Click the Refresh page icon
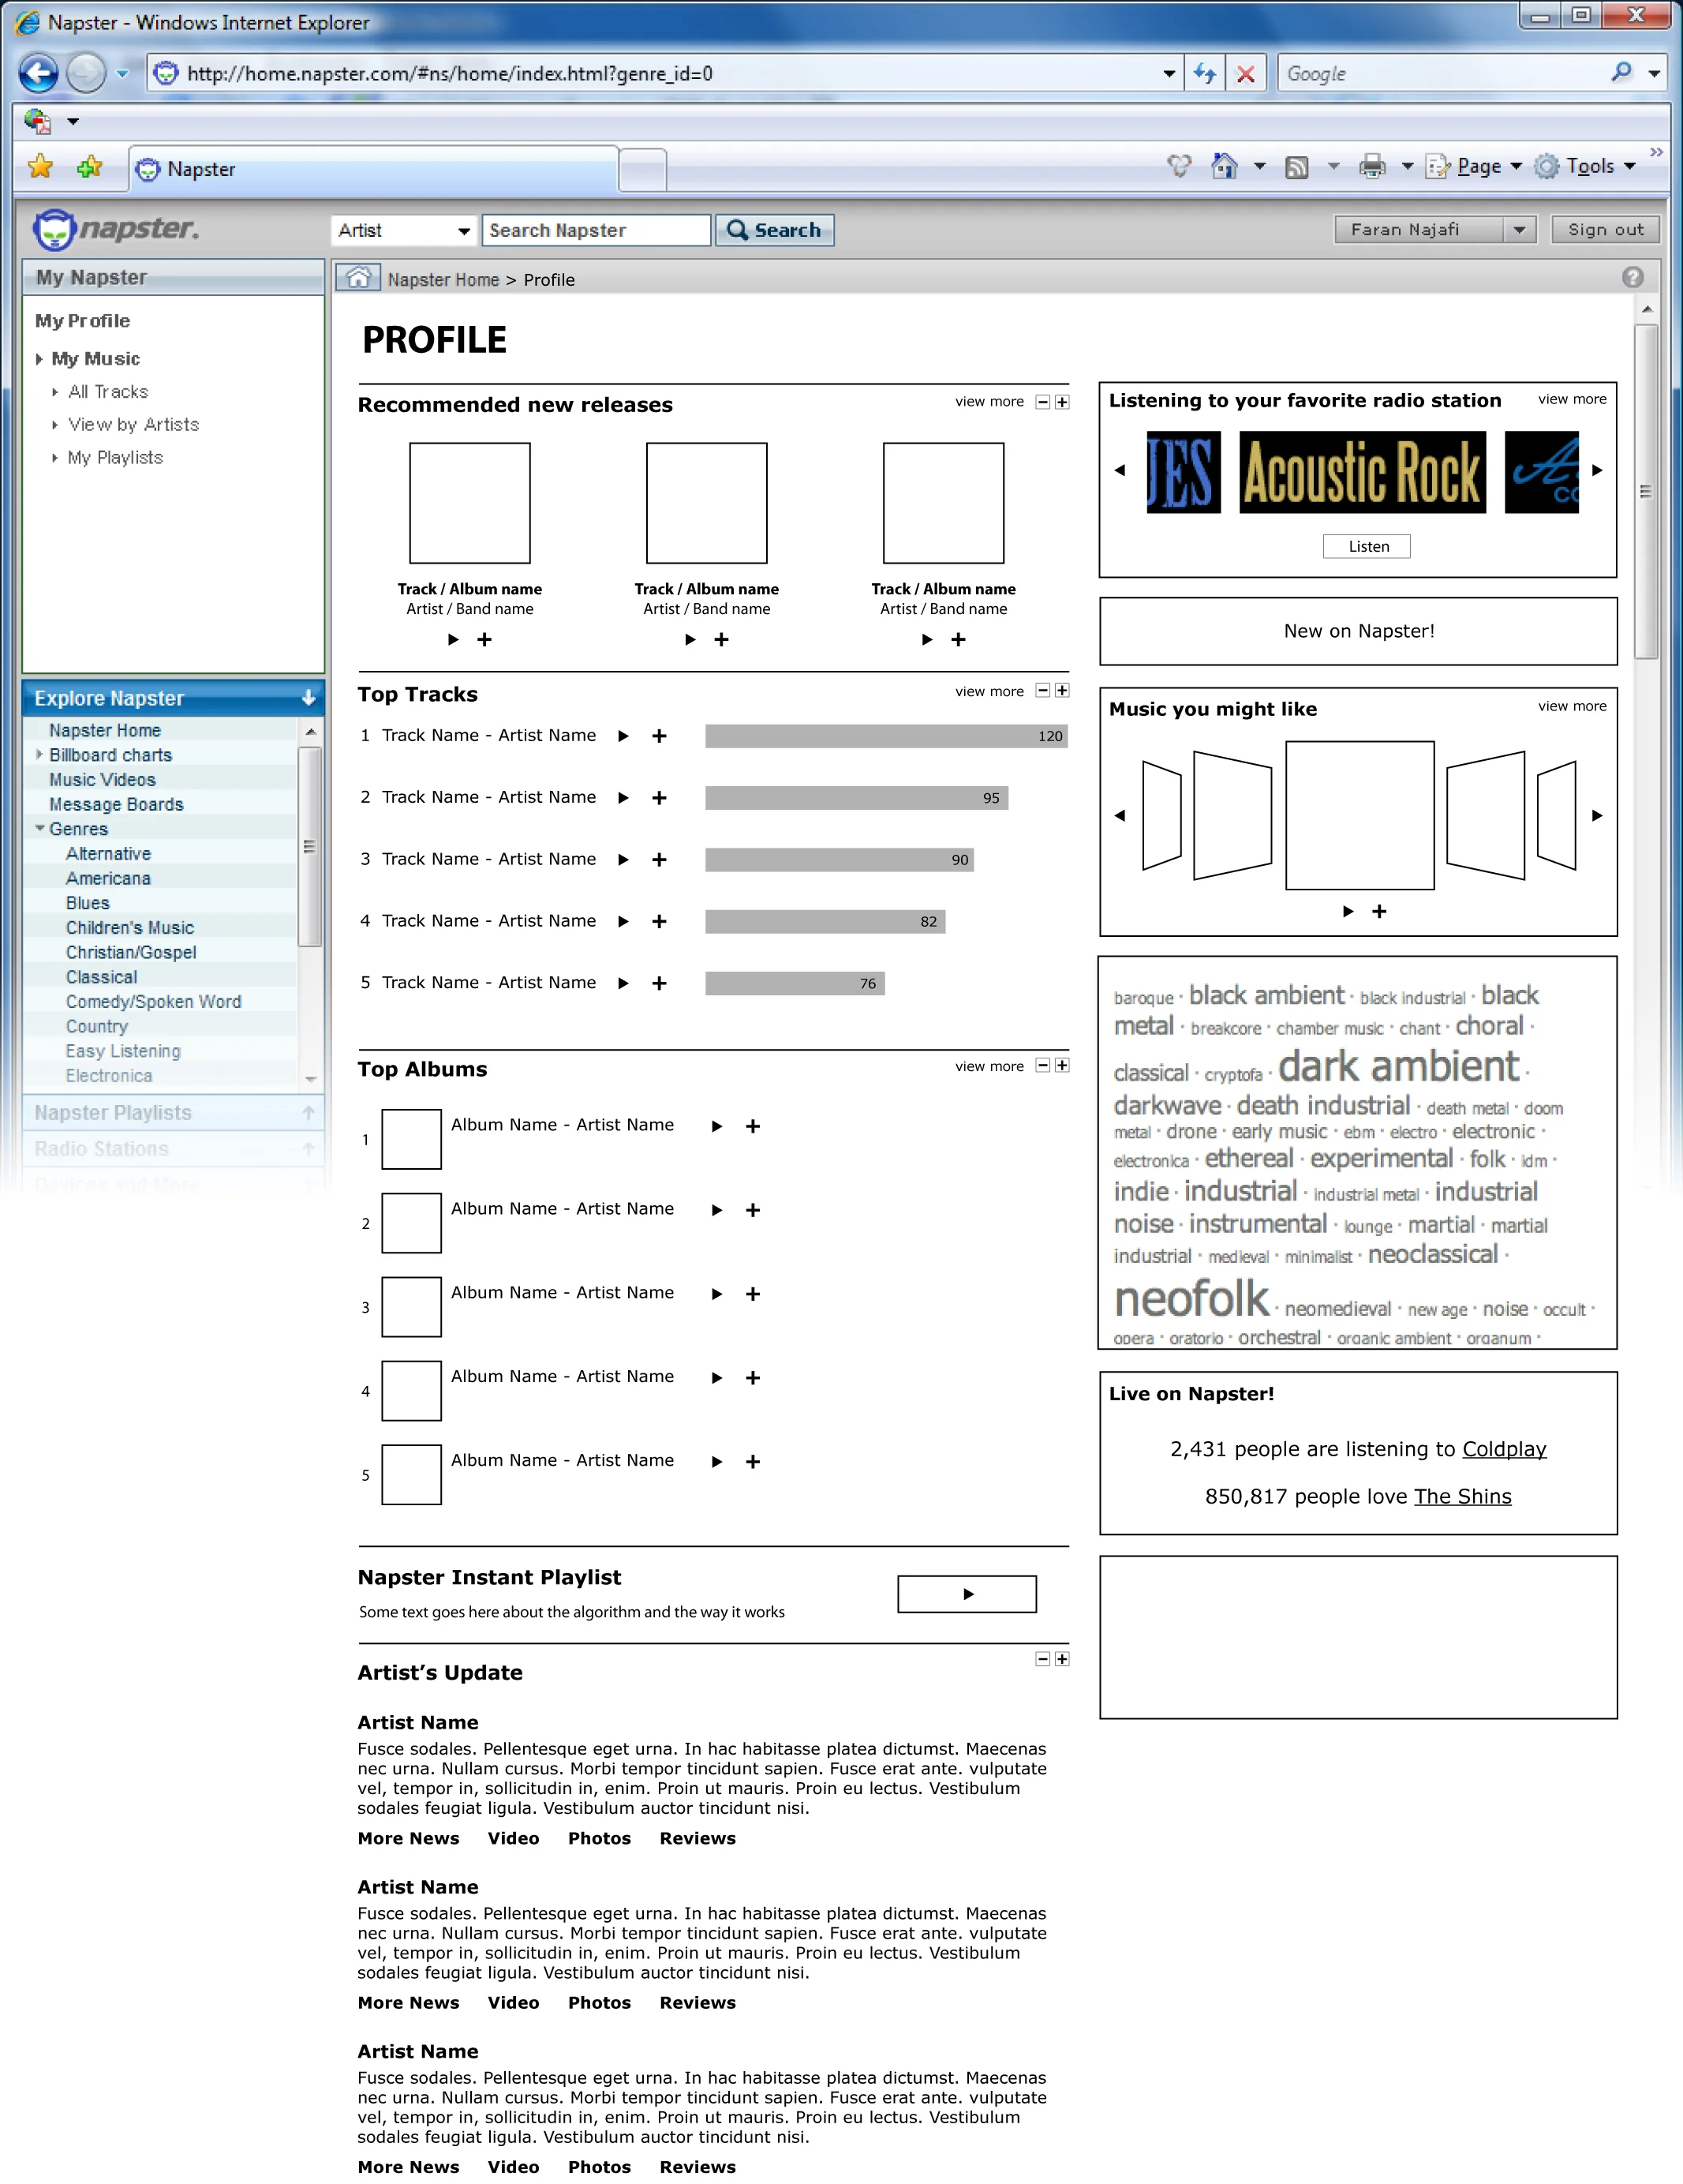Screen dimensions: 1683x2184 coord(1206,73)
